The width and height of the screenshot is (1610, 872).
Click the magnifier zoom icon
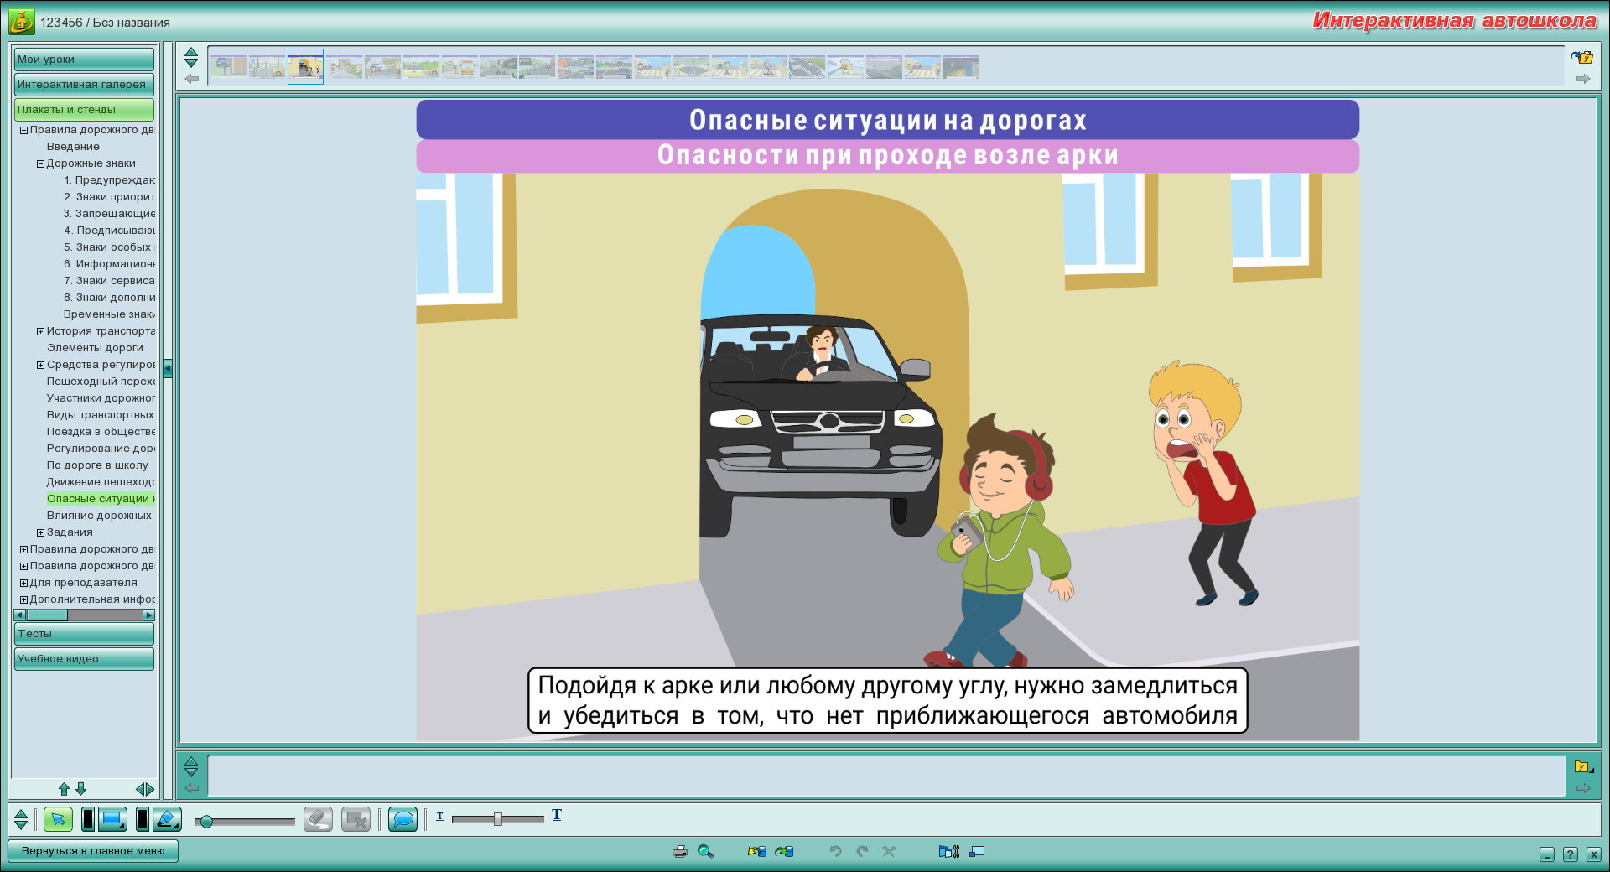click(705, 851)
